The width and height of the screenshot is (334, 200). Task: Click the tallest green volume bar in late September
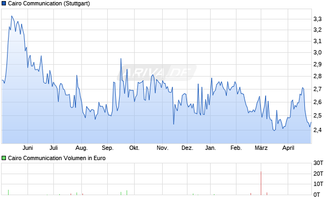pos(127,193)
